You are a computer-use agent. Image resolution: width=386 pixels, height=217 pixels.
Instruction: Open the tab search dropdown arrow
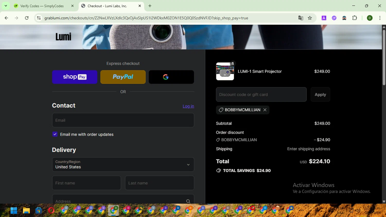point(6,6)
